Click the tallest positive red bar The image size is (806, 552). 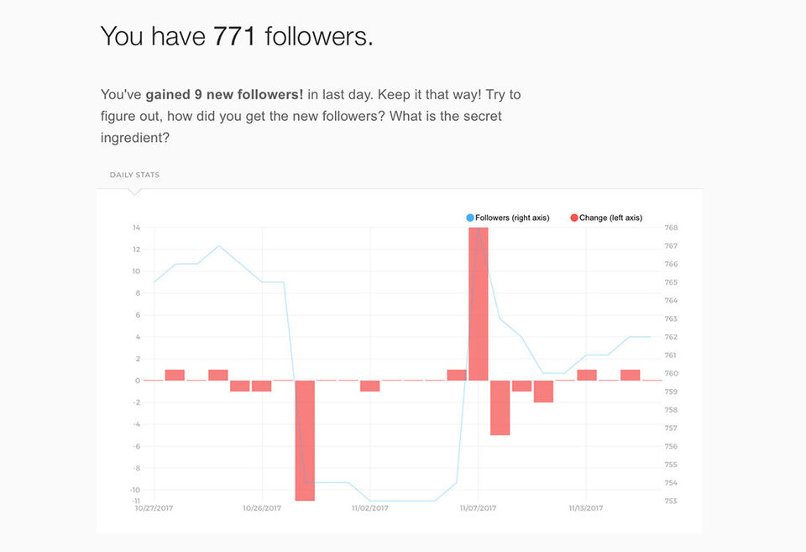pos(479,302)
